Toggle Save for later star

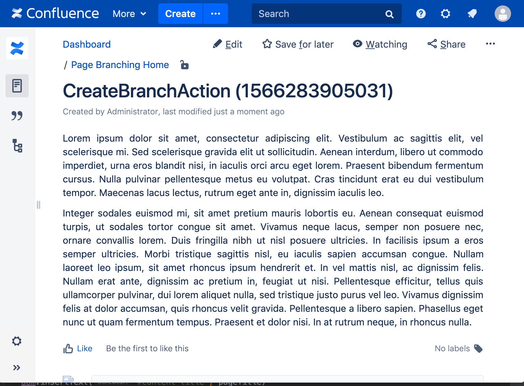click(x=298, y=44)
